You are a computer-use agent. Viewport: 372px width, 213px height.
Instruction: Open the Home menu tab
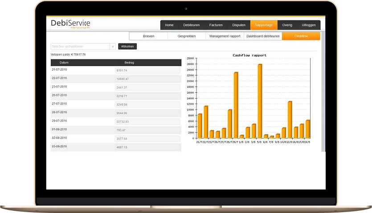[169, 25]
